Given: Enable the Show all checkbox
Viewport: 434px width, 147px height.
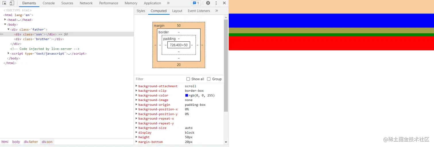Looking at the screenshot, I should [x=188, y=79].
